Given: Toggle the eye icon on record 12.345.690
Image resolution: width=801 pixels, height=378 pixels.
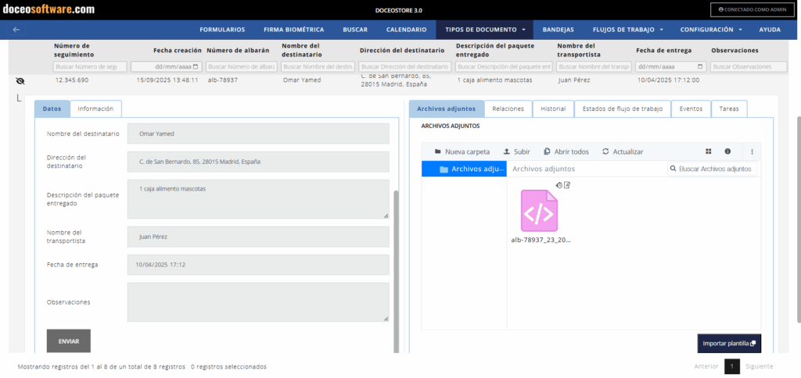Looking at the screenshot, I should pos(20,80).
